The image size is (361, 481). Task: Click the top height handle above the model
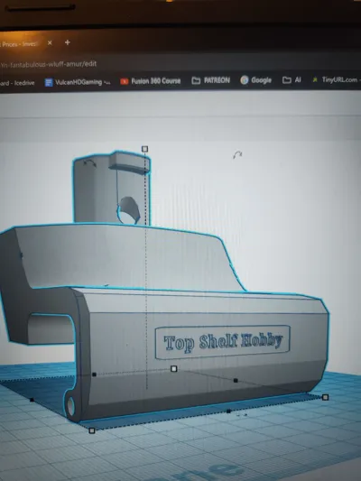tap(144, 149)
